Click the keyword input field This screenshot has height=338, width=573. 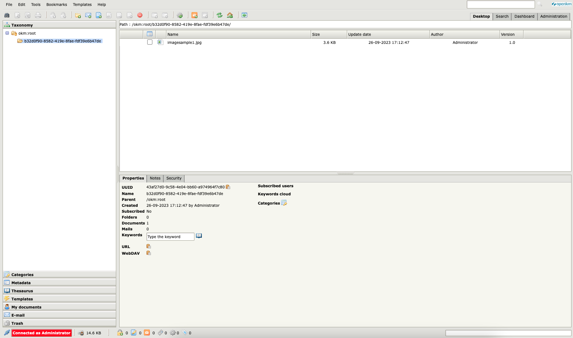point(170,237)
